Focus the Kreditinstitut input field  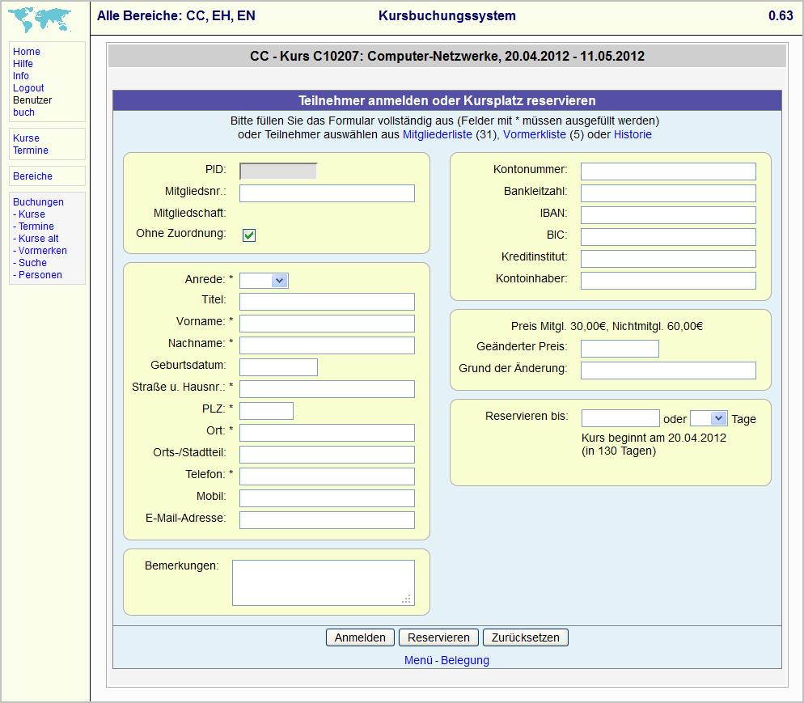click(x=669, y=258)
